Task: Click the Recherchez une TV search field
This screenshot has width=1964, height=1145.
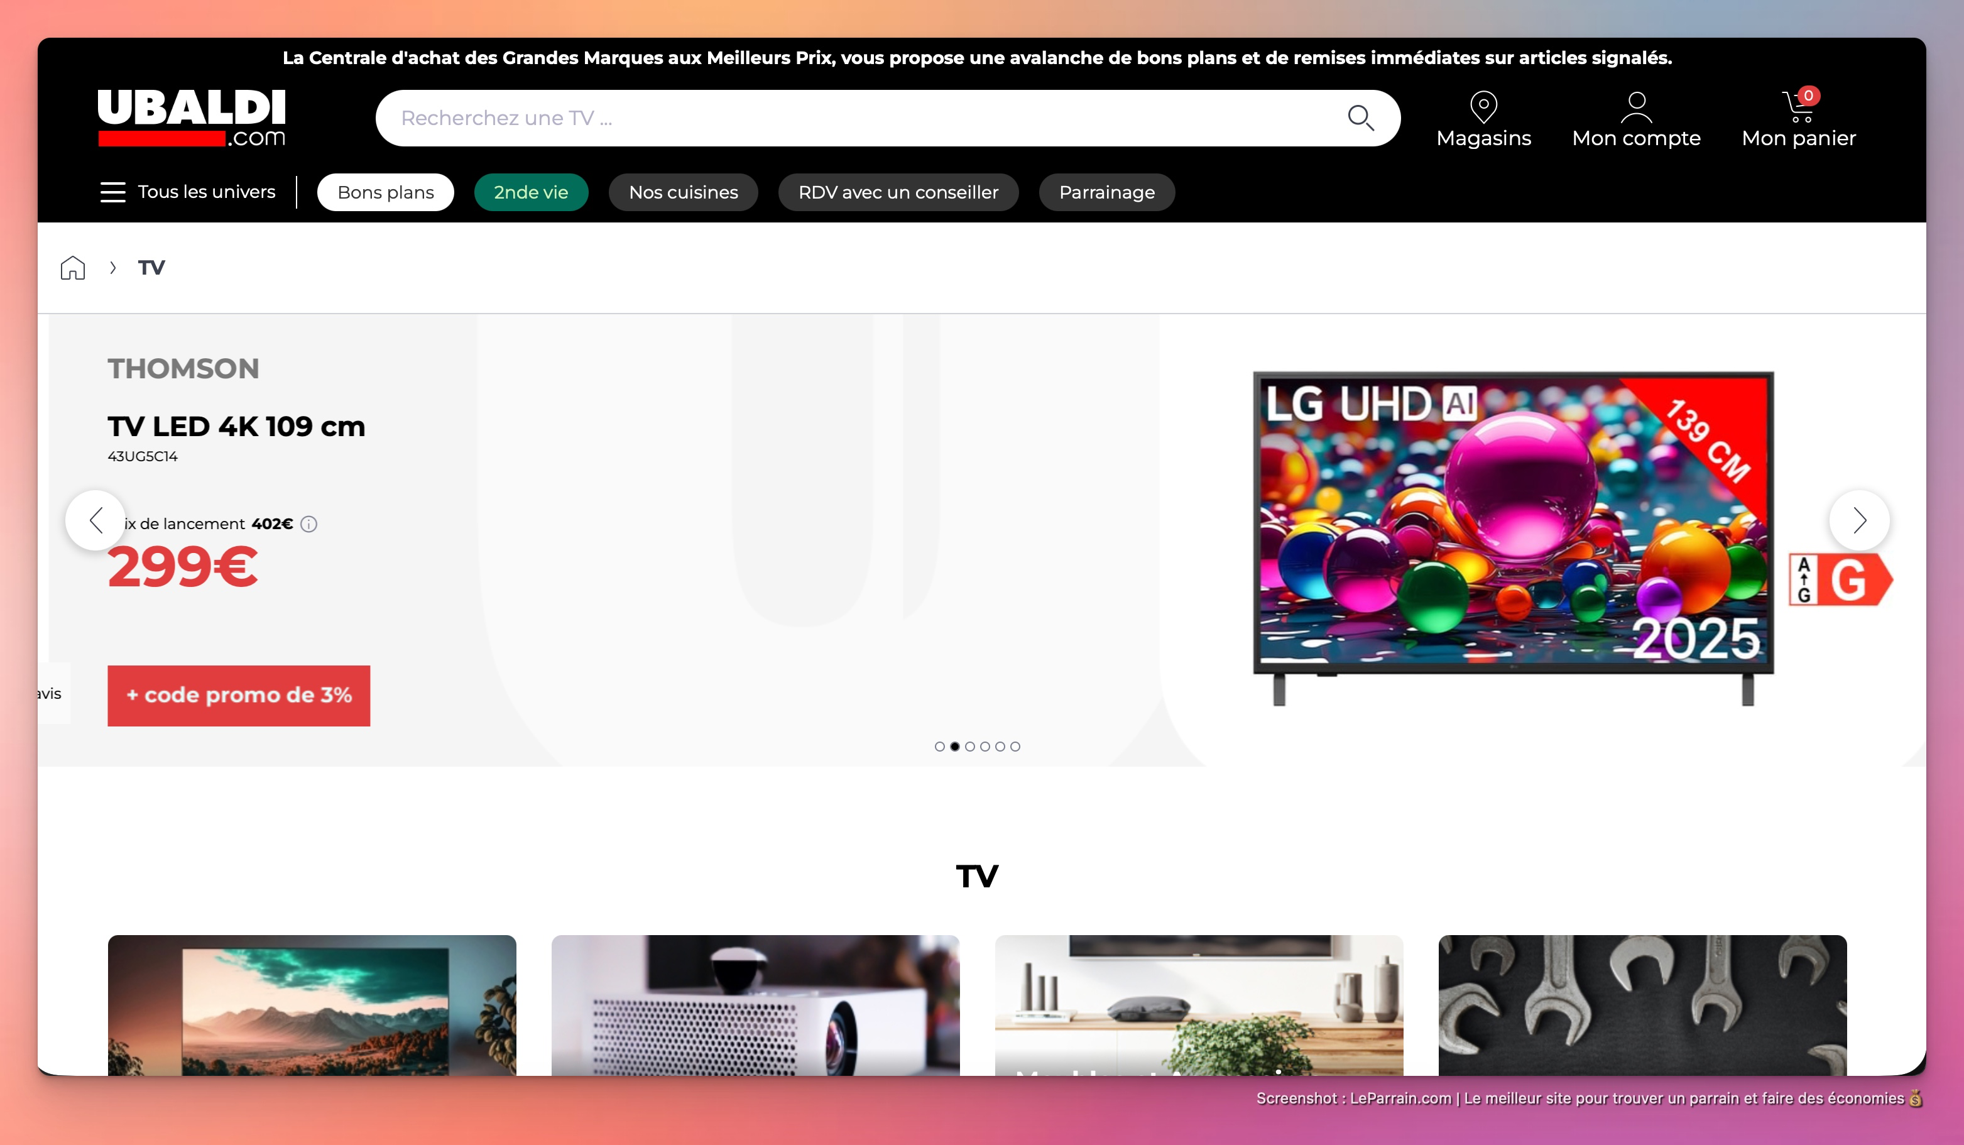Action: tap(858, 118)
